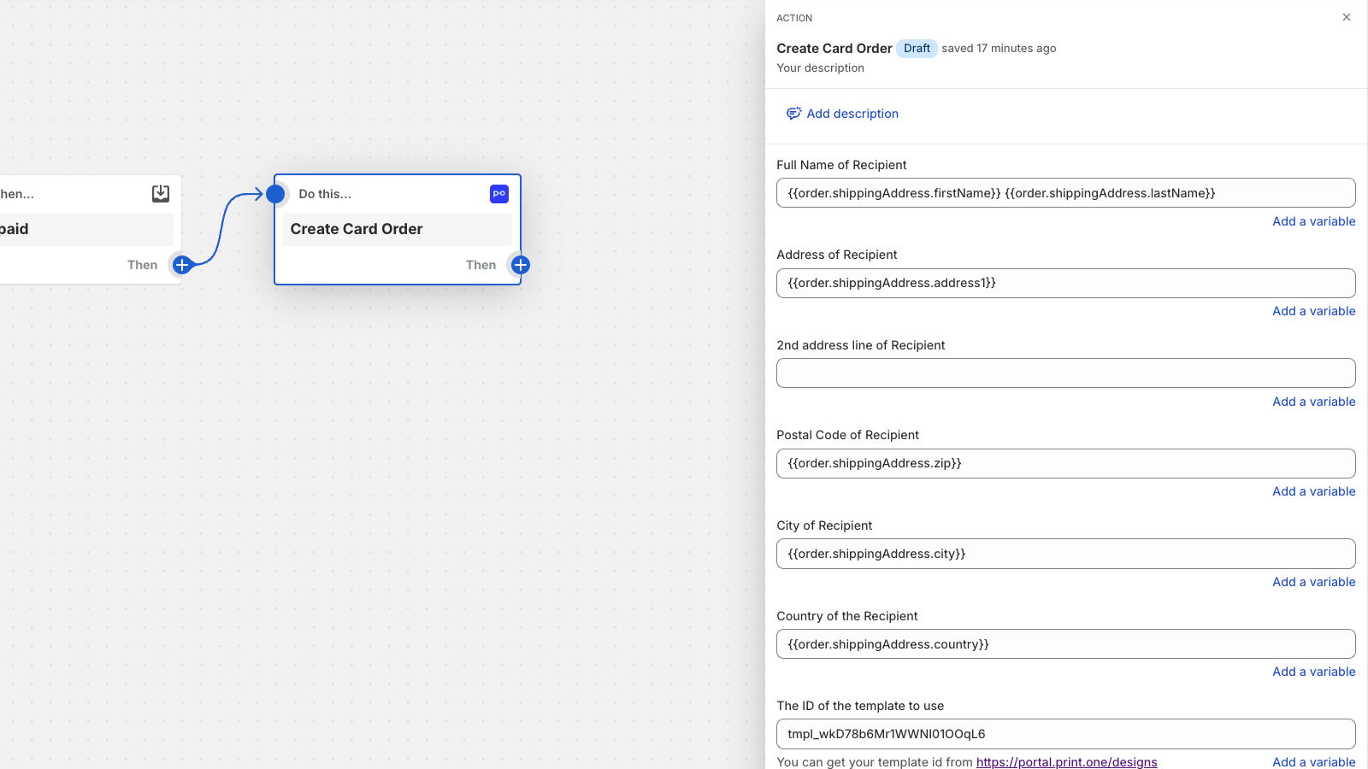Click the input dot on Do this card
Viewport: 1368px width, 769px height.
pos(275,194)
